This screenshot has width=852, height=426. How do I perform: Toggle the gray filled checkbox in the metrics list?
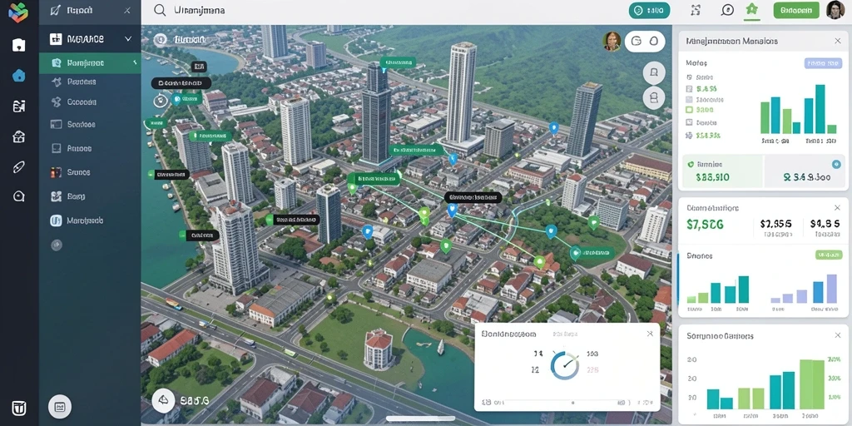coord(689,100)
